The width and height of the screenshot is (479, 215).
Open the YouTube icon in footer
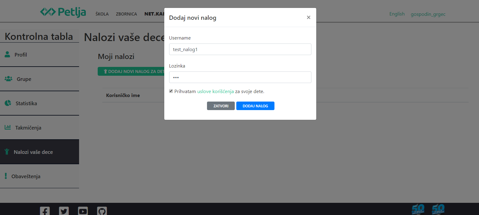(x=83, y=211)
